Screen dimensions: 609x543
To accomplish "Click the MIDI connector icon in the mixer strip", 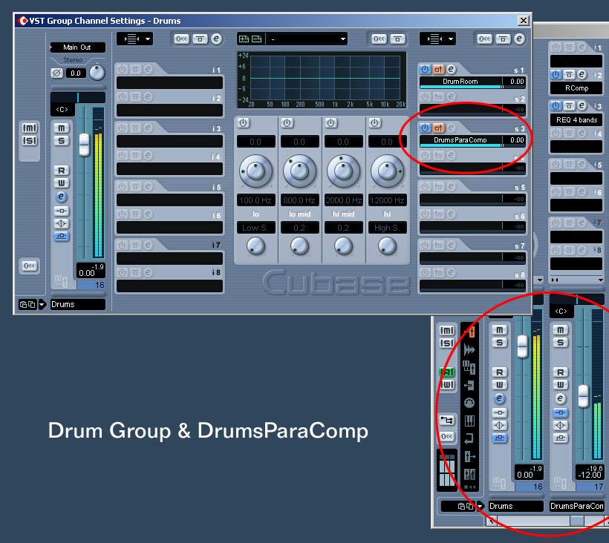I will pyautogui.click(x=469, y=404).
